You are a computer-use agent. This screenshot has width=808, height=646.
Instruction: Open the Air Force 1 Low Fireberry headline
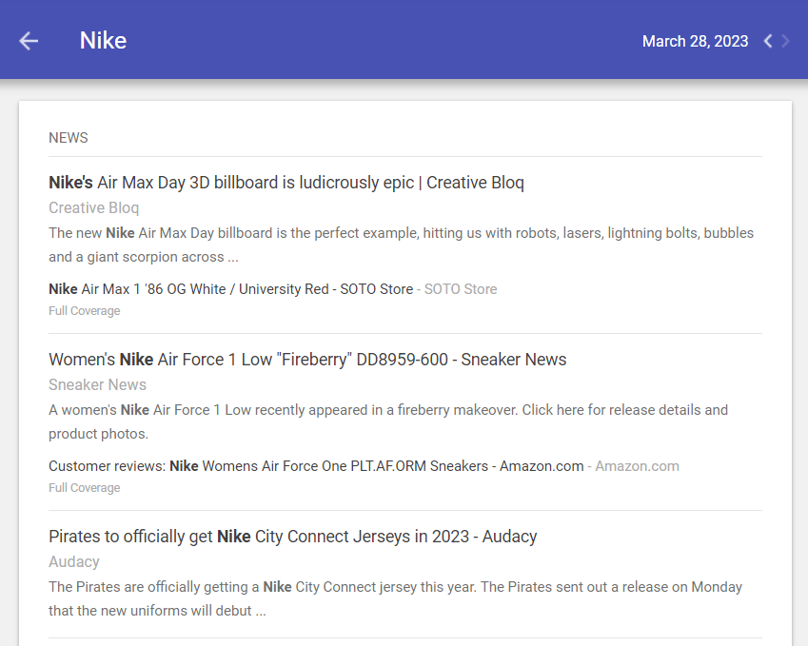click(x=307, y=359)
